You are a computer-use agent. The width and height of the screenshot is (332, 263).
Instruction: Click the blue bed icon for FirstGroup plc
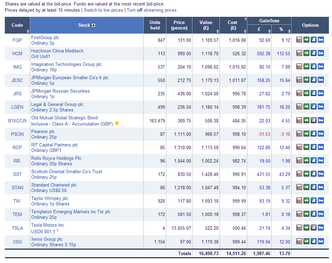321,39
